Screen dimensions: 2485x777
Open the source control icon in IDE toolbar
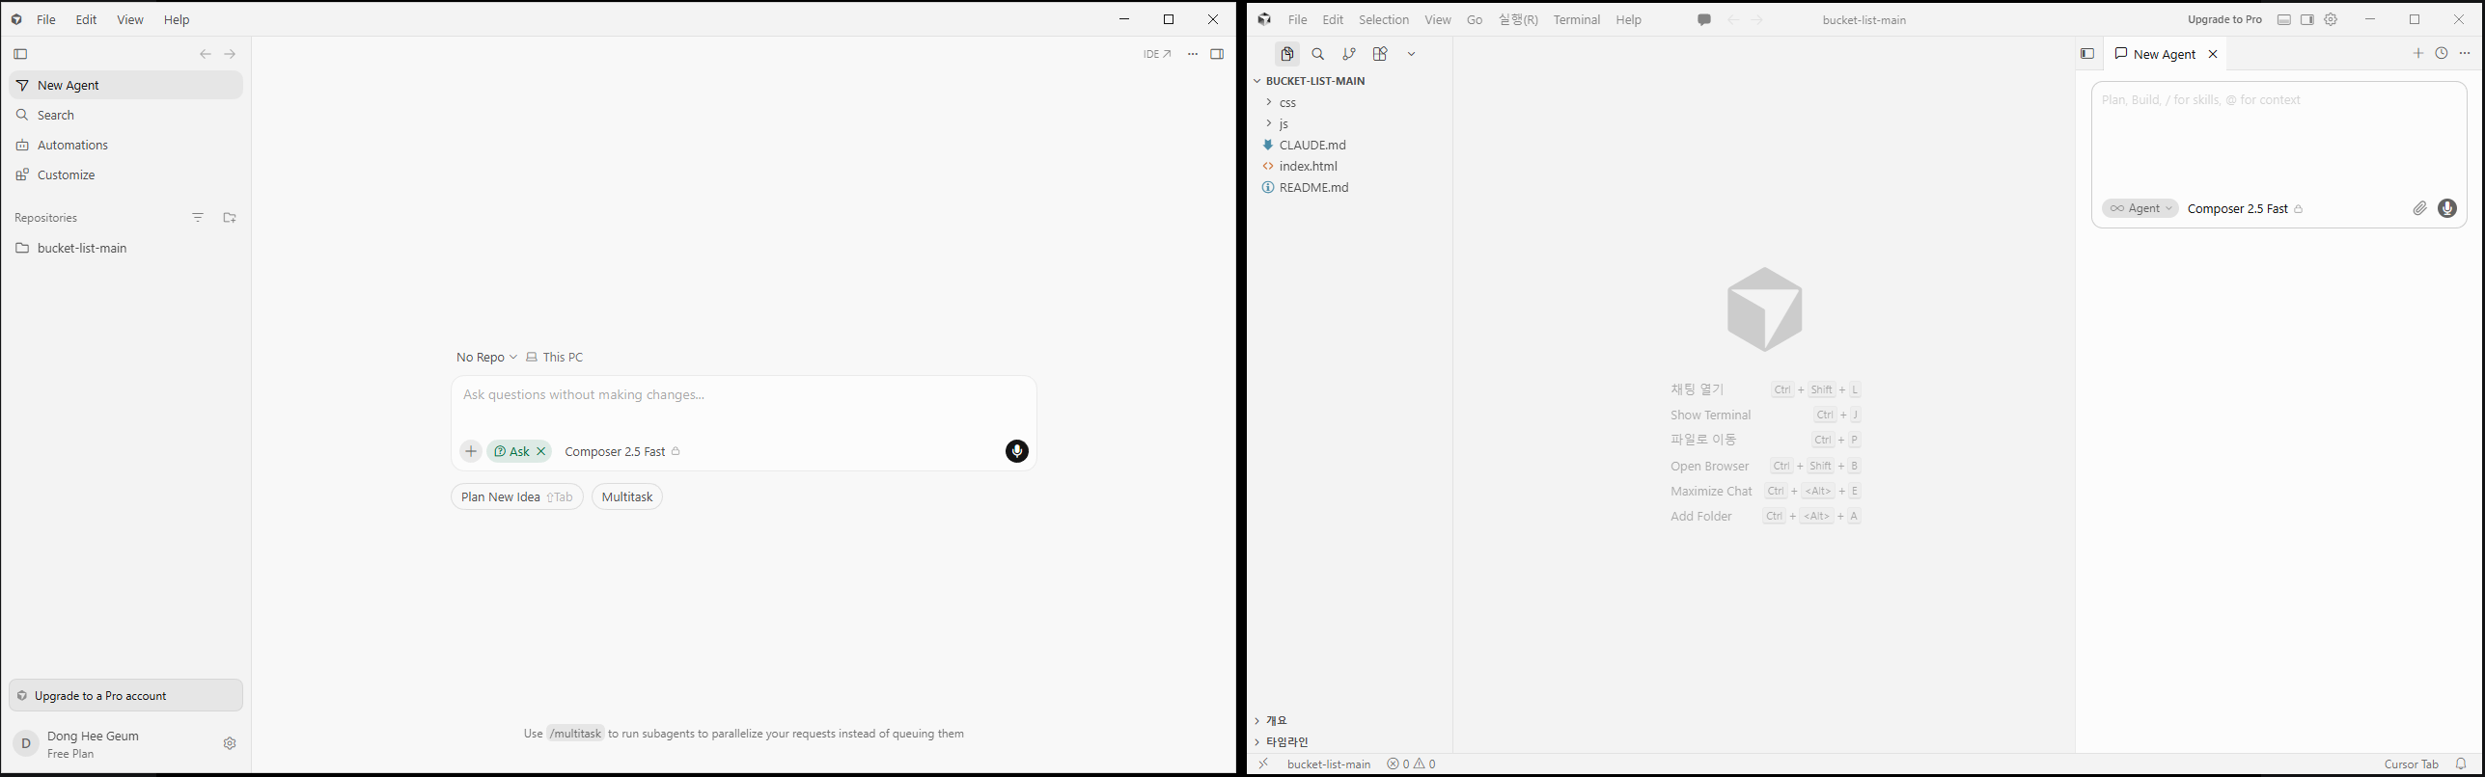pyautogui.click(x=1348, y=54)
